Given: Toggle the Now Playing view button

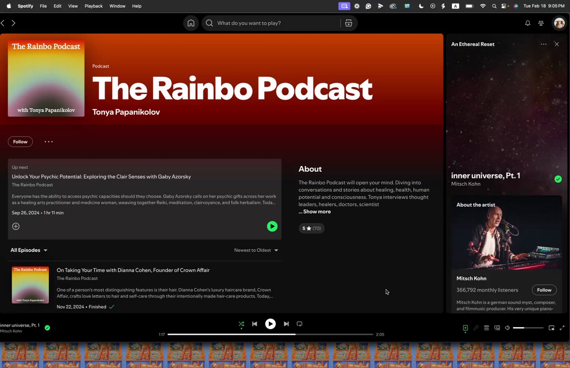Looking at the screenshot, I should (465, 328).
